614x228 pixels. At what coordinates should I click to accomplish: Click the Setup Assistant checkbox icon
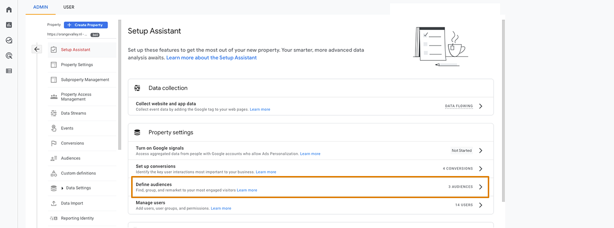(54, 50)
